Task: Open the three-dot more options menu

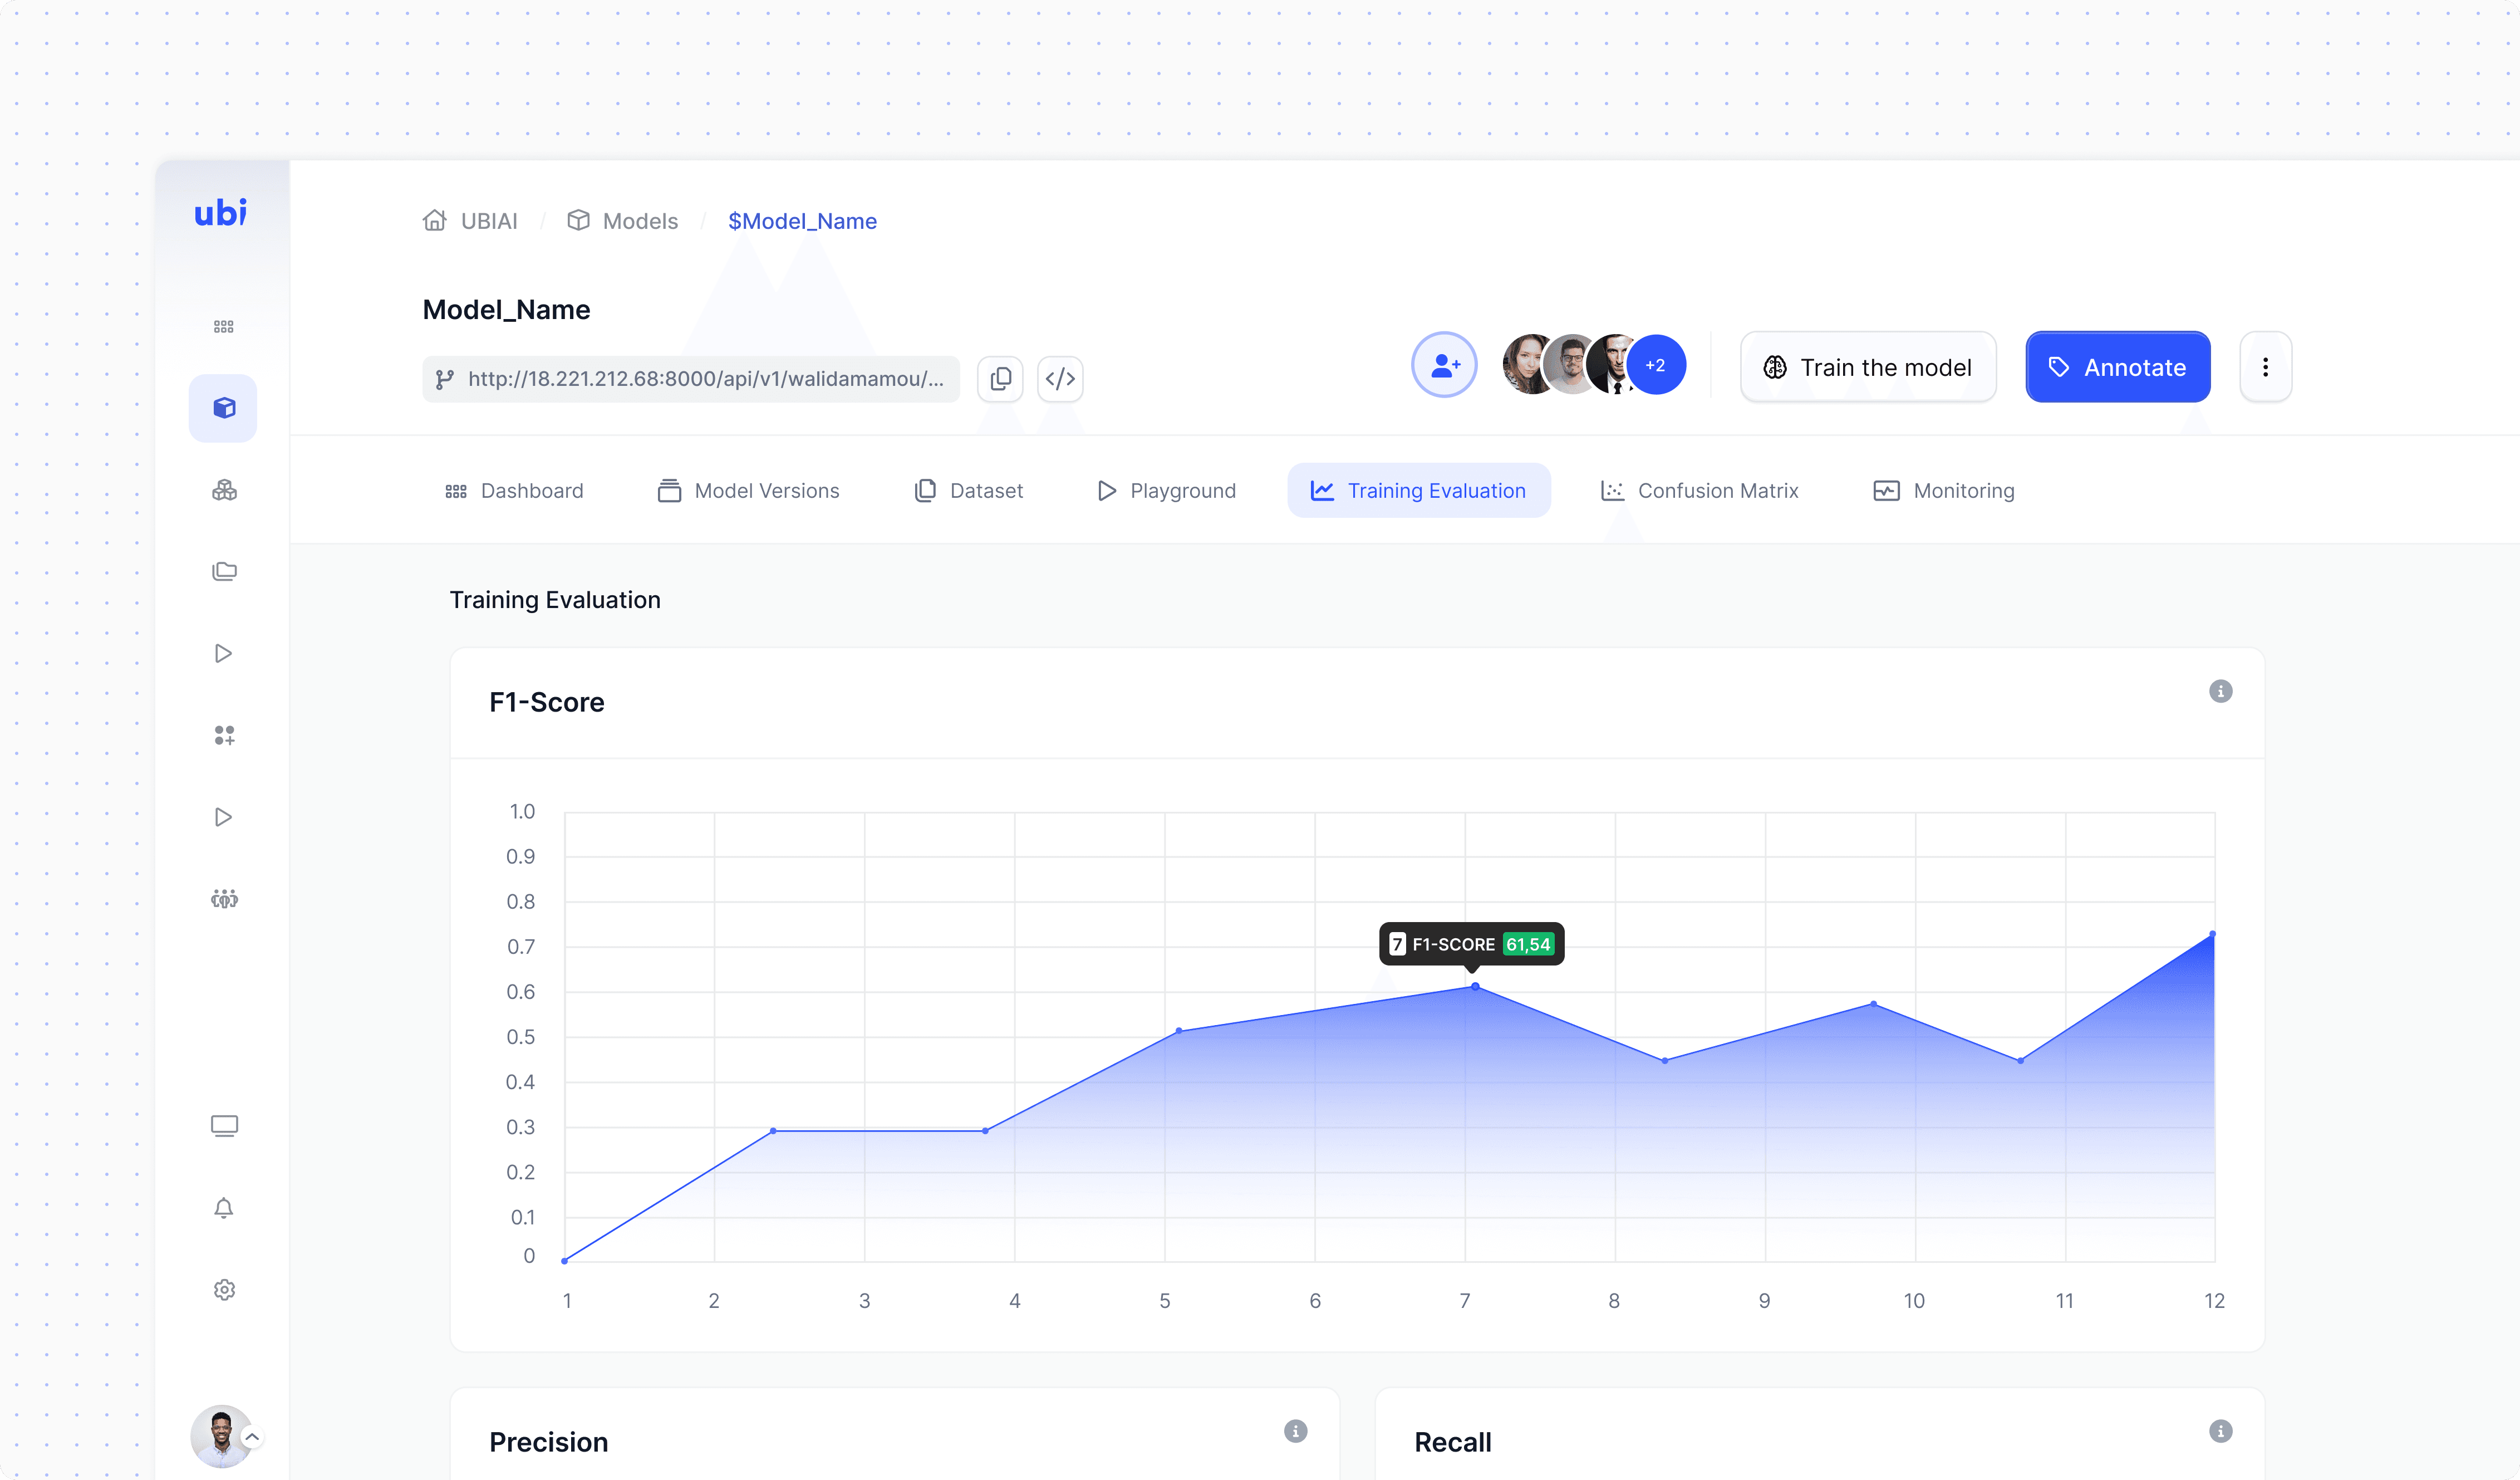Action: pos(2265,367)
